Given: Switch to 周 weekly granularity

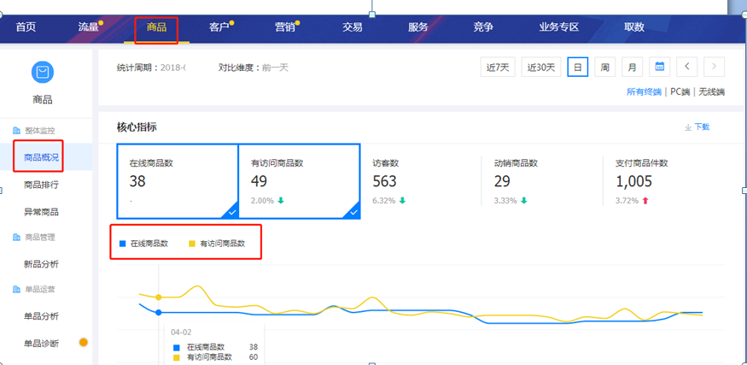Looking at the screenshot, I should 604,67.
